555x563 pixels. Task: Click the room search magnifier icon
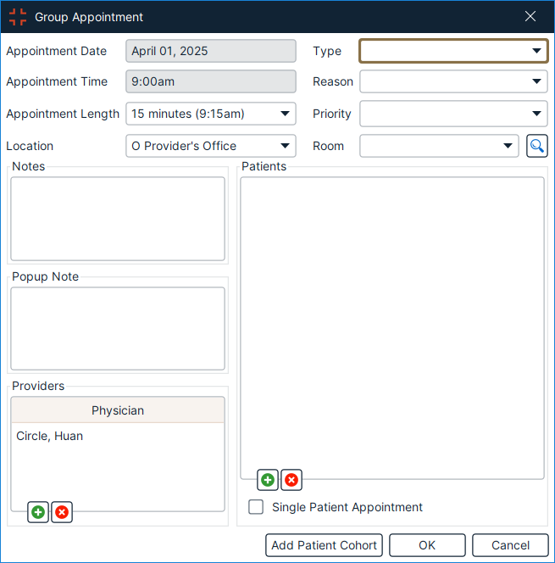[x=536, y=146]
